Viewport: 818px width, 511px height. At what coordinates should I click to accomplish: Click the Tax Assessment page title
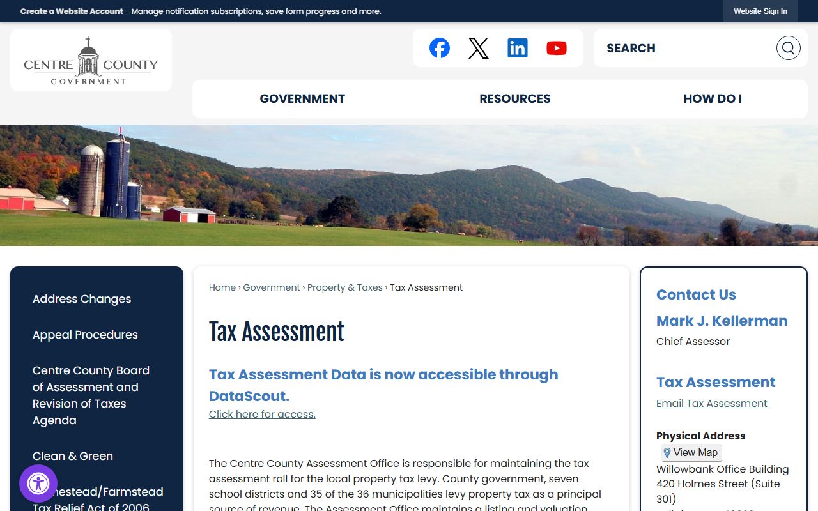277,332
